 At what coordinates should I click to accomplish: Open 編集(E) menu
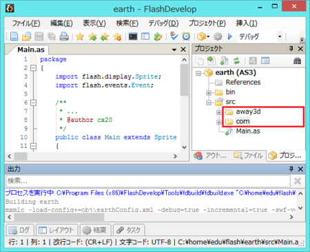[x=61, y=23]
